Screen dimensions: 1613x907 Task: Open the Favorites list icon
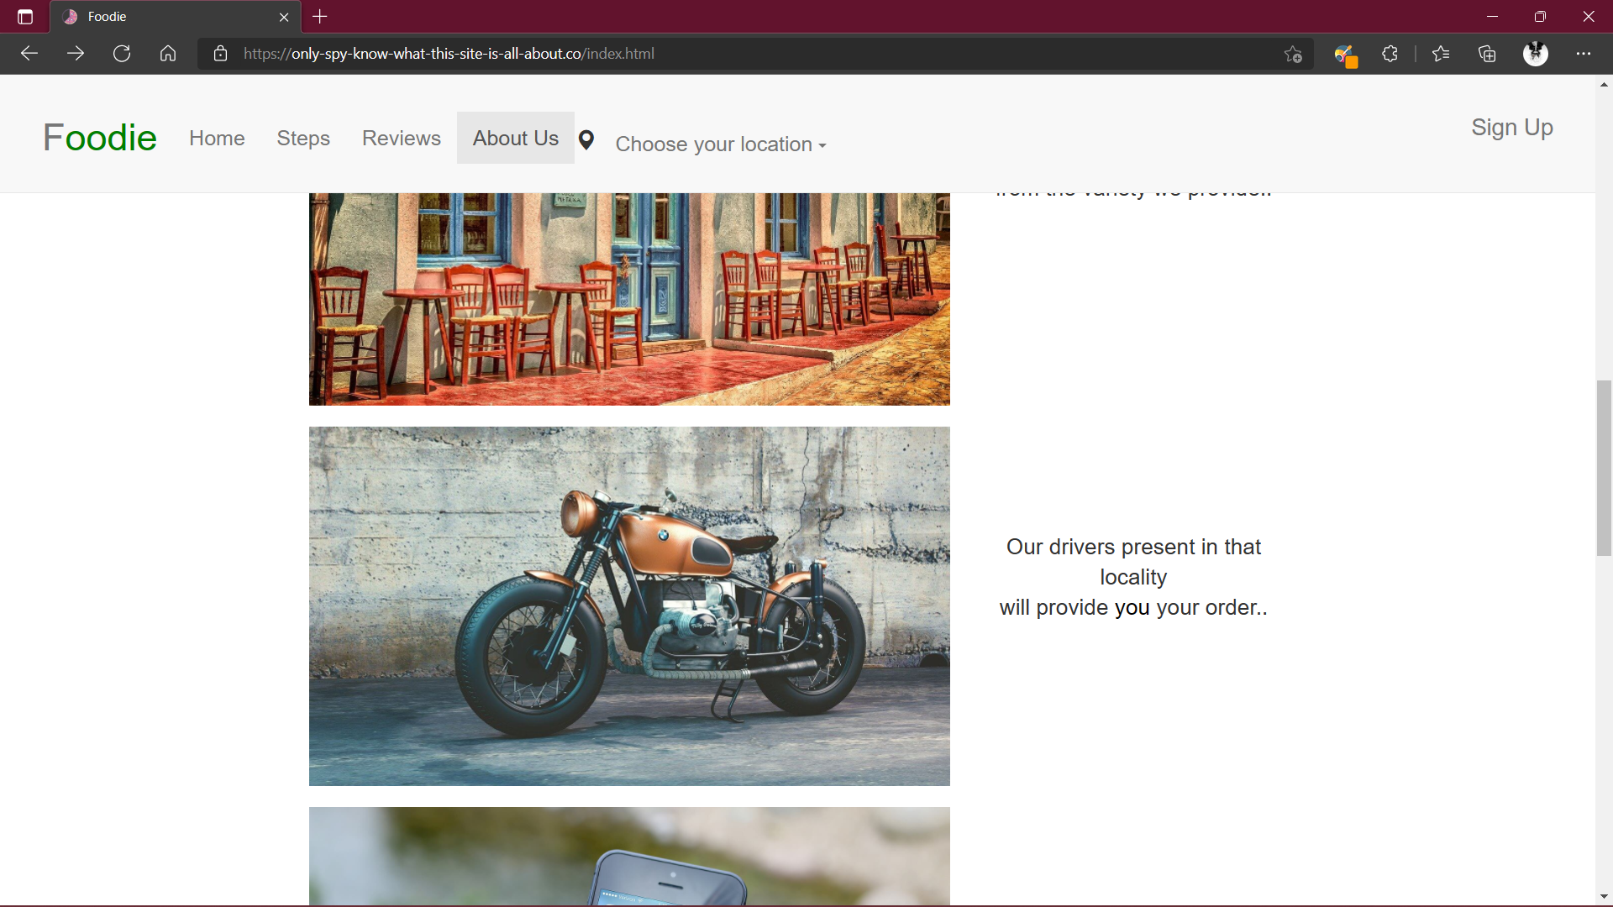coord(1441,54)
